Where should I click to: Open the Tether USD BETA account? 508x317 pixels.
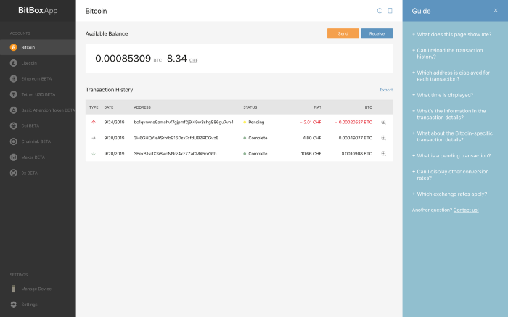[x=38, y=94]
